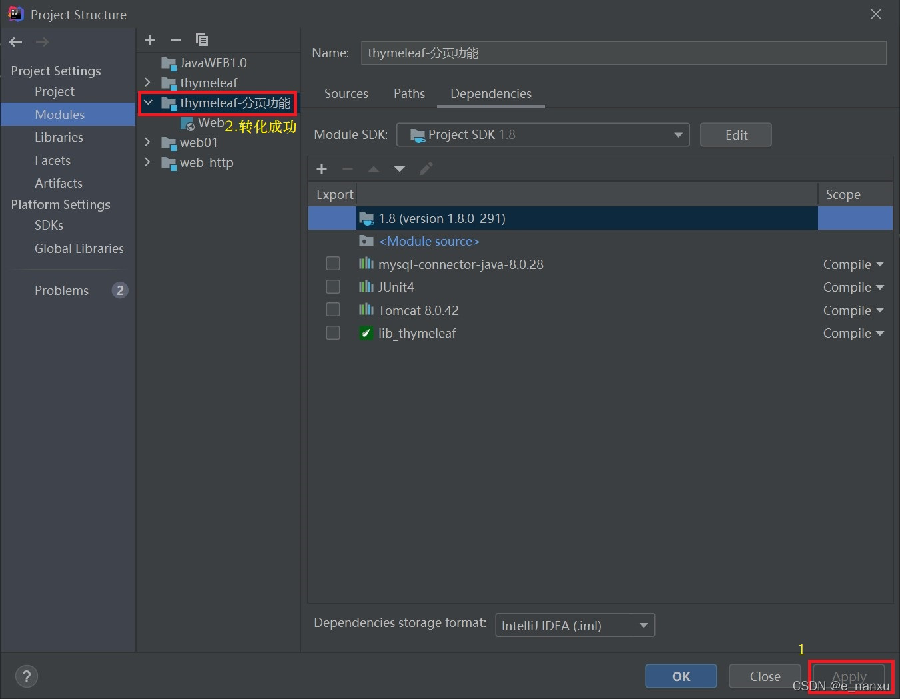Click the Tomcat 8.0.42 library icon
Image resolution: width=900 pixels, height=699 pixels.
pyautogui.click(x=366, y=310)
